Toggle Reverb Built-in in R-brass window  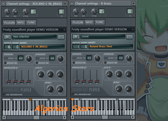tap(74, 63)
